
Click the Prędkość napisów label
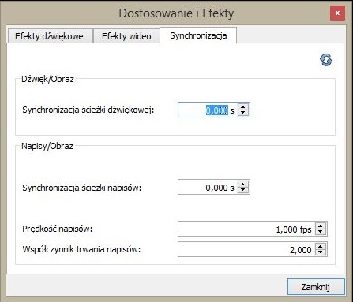pos(58,229)
